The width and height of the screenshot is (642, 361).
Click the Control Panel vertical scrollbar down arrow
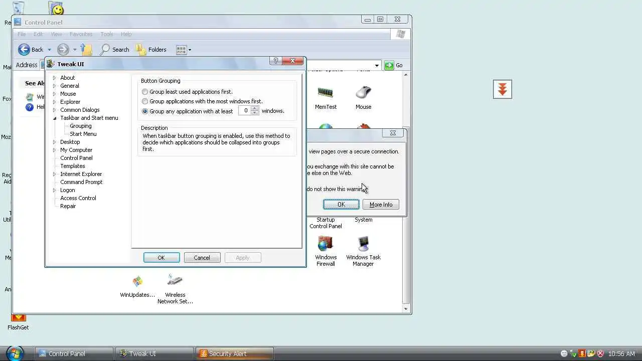tap(406, 309)
